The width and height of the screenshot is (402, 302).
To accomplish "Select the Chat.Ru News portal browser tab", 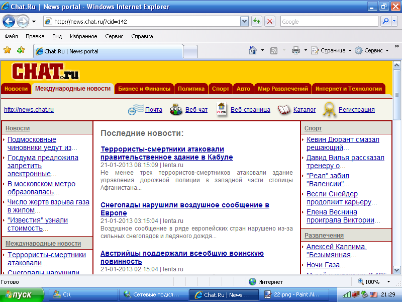I will click(x=108, y=51).
